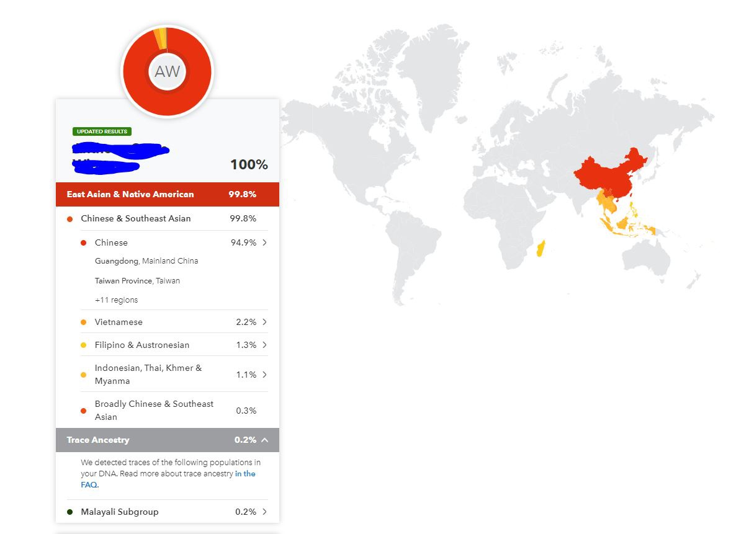Click the Indonesian, Thai, Khmer & Myanma dot
This screenshot has height=534, width=754.
click(x=83, y=375)
